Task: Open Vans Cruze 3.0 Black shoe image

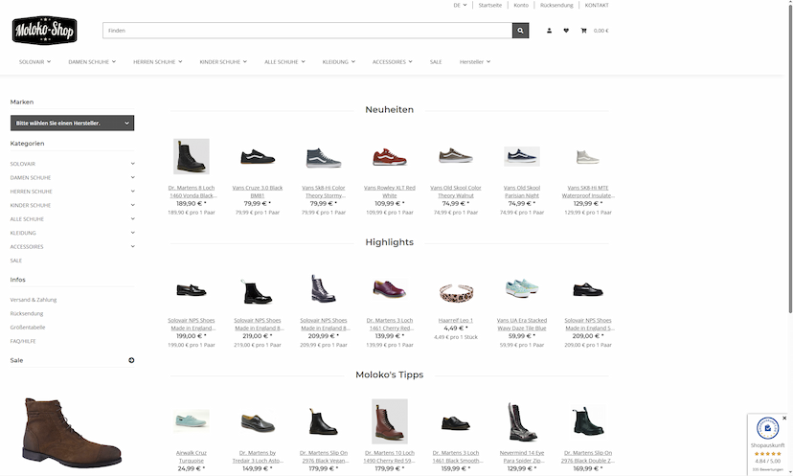Action: tap(258, 157)
